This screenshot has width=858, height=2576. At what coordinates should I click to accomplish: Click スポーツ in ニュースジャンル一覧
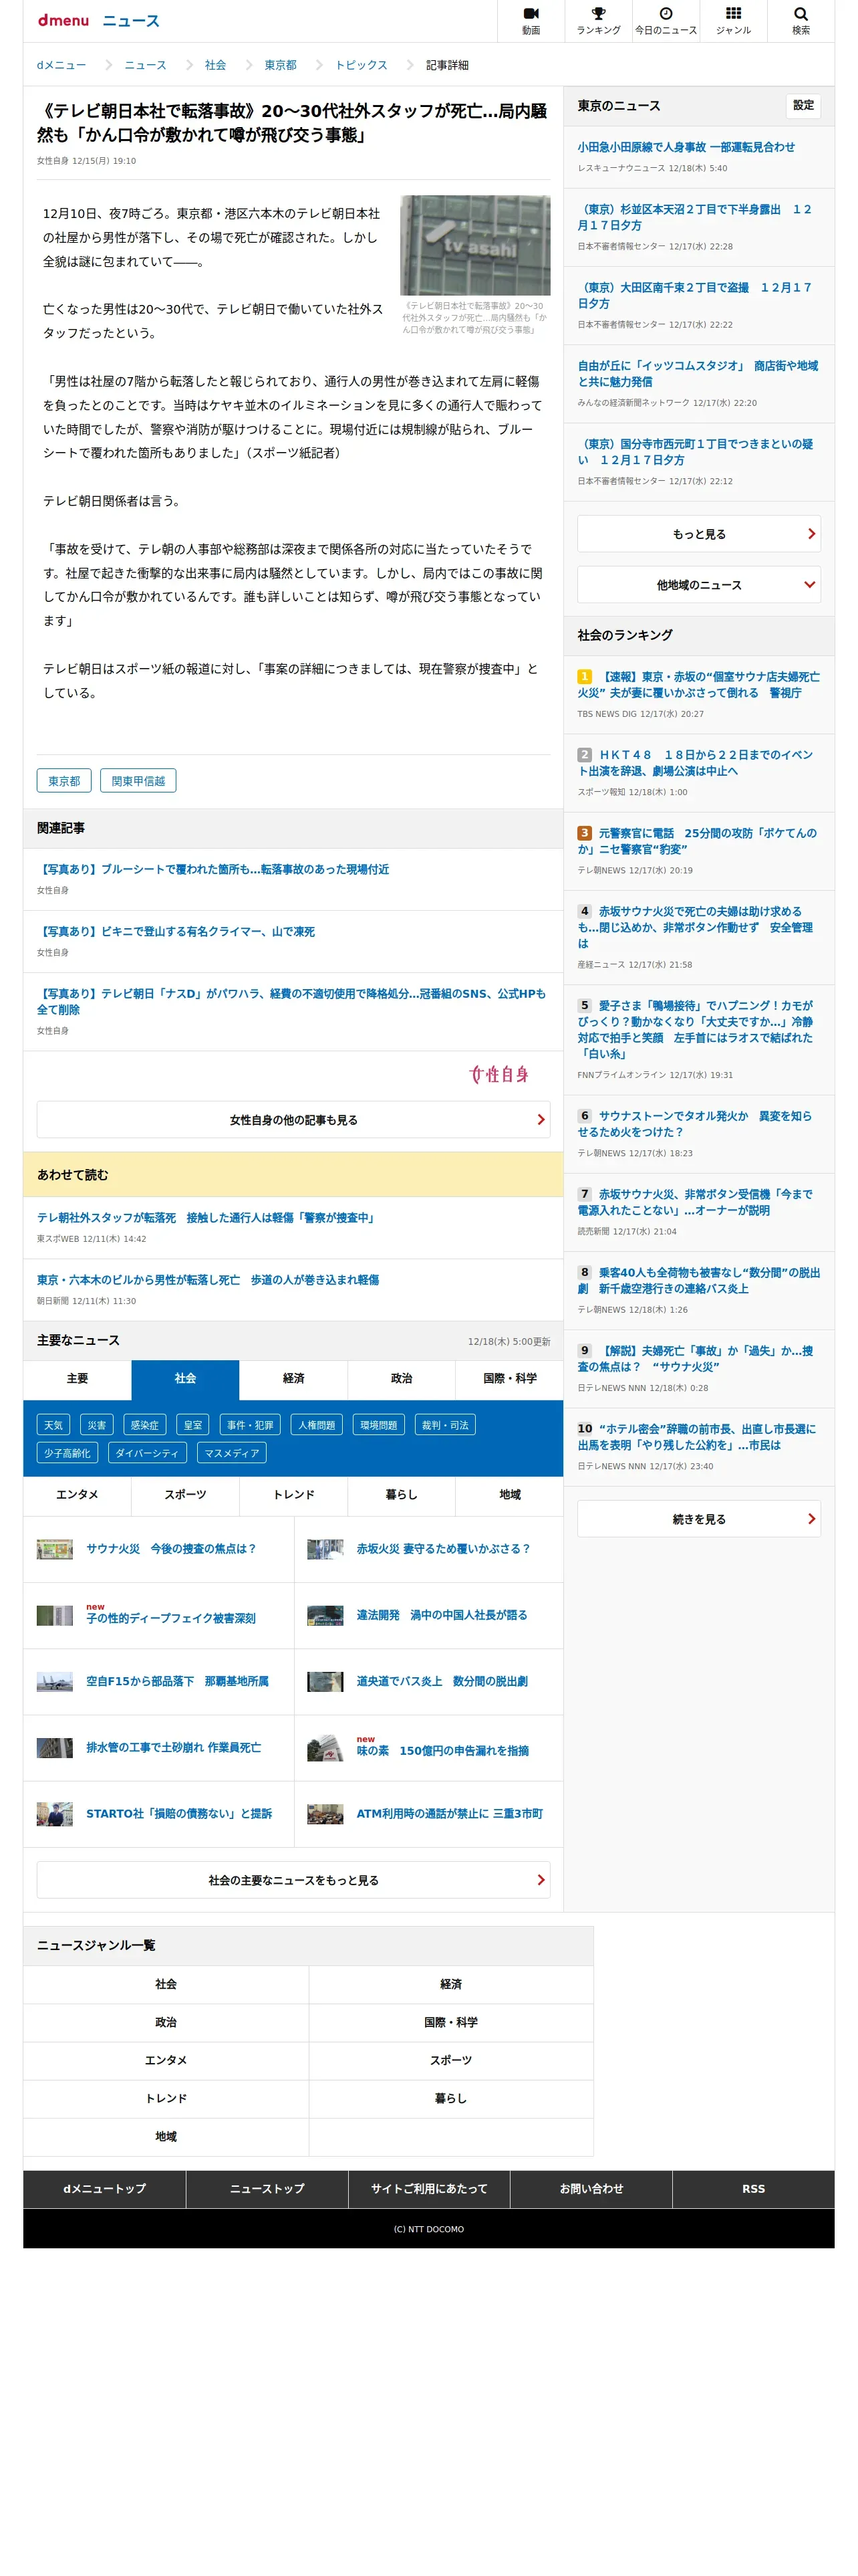pos(450,2060)
